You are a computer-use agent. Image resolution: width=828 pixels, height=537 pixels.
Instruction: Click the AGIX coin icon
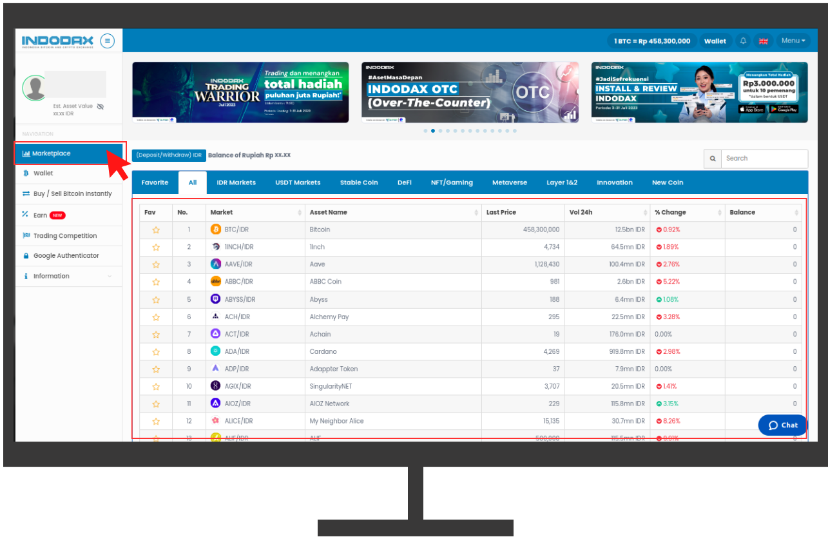[x=216, y=386]
